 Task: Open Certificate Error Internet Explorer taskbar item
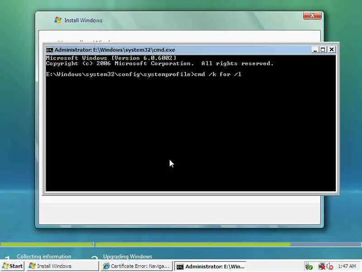[x=137, y=266]
